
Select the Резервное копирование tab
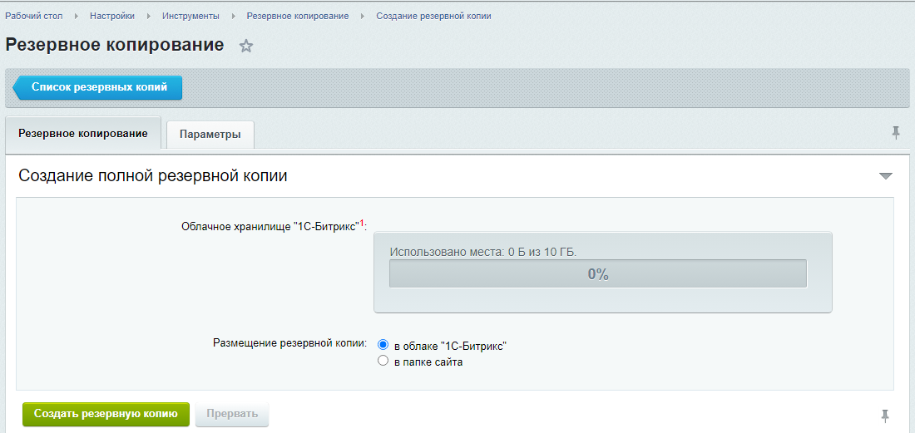(x=83, y=133)
